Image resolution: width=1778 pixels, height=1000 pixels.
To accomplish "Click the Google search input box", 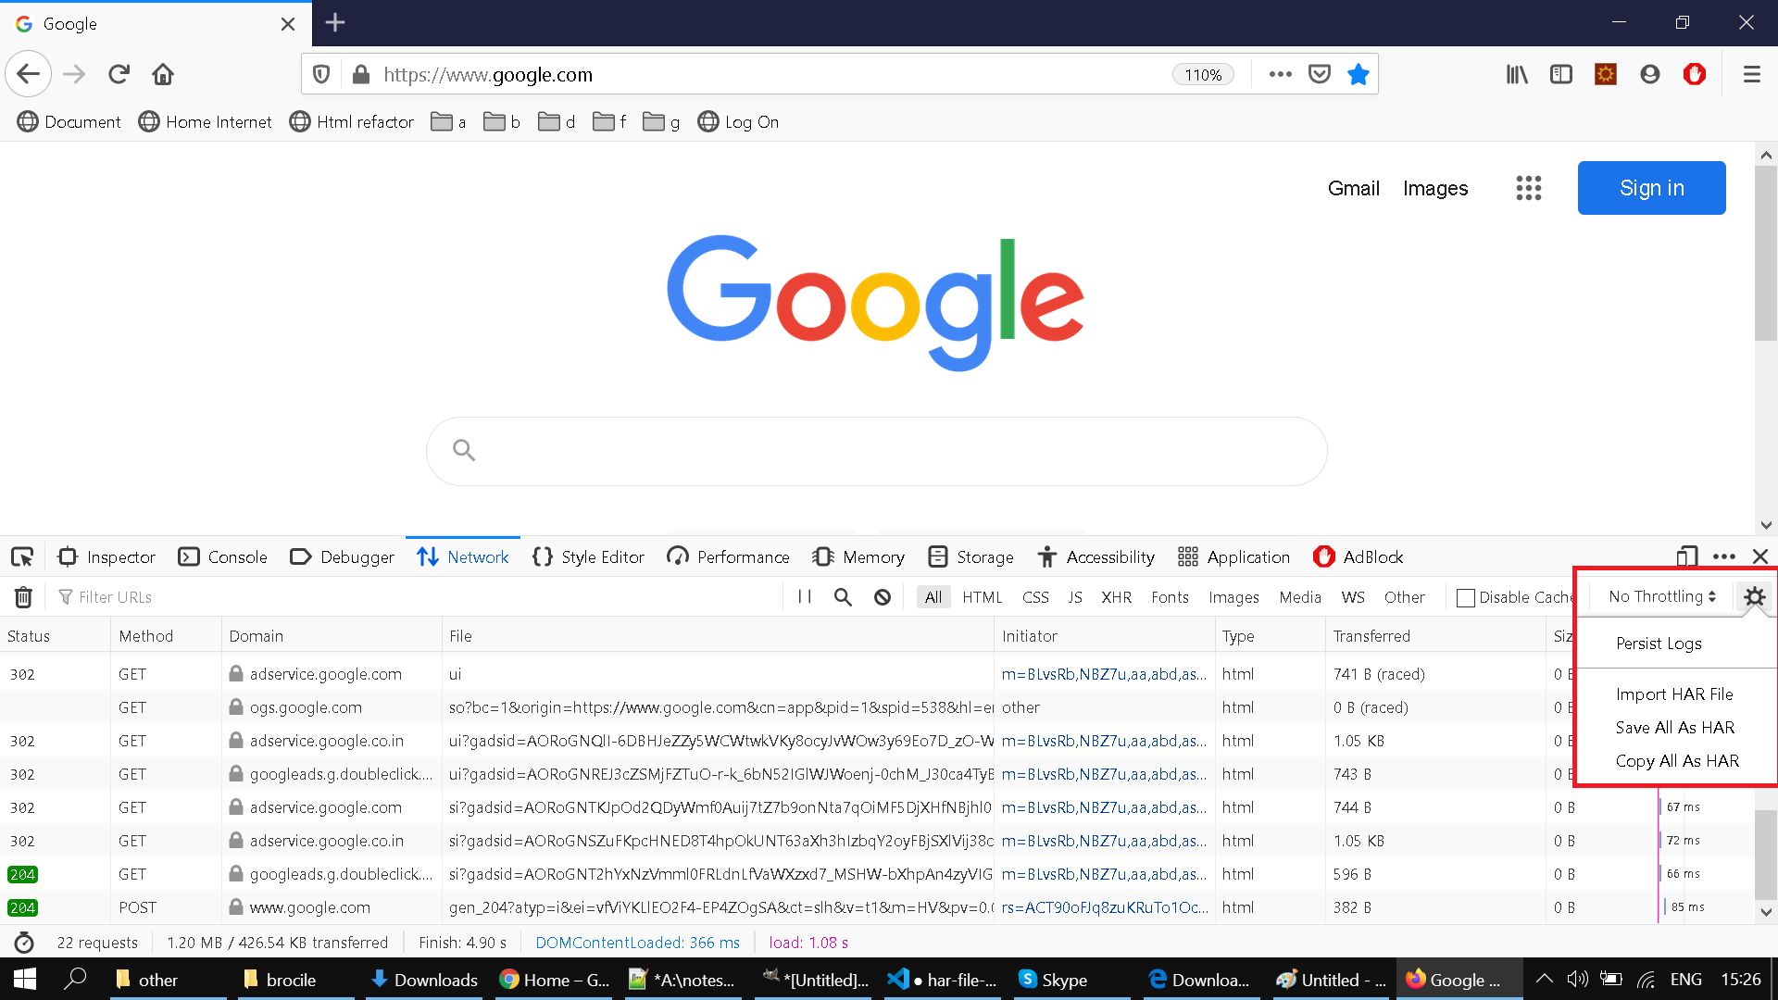I will pos(876,451).
